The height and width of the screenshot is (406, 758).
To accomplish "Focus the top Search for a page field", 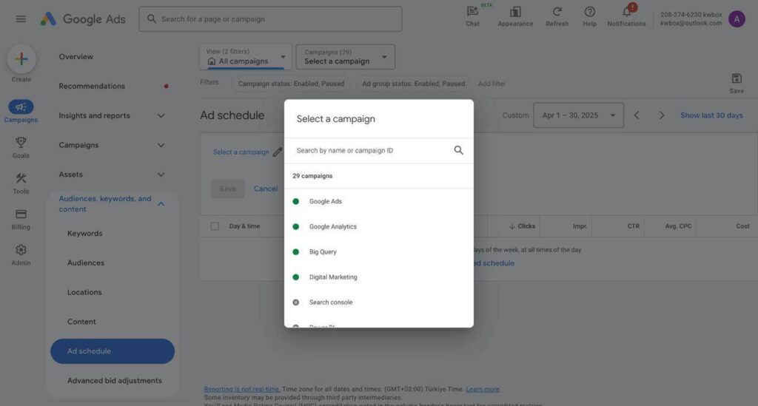I will point(270,18).
